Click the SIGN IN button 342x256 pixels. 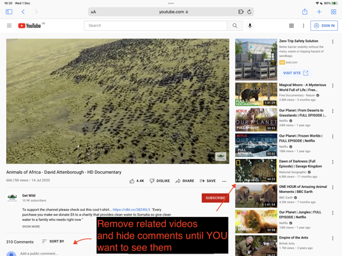tap(324, 26)
